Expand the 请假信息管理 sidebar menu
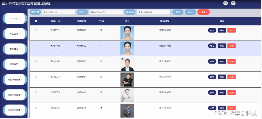Image resolution: width=262 pixels, height=119 pixels. pyautogui.click(x=15, y=95)
